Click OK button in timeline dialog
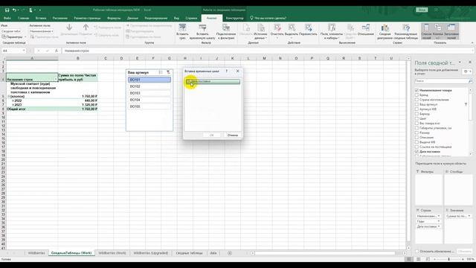476x268 pixels. pos(211,135)
